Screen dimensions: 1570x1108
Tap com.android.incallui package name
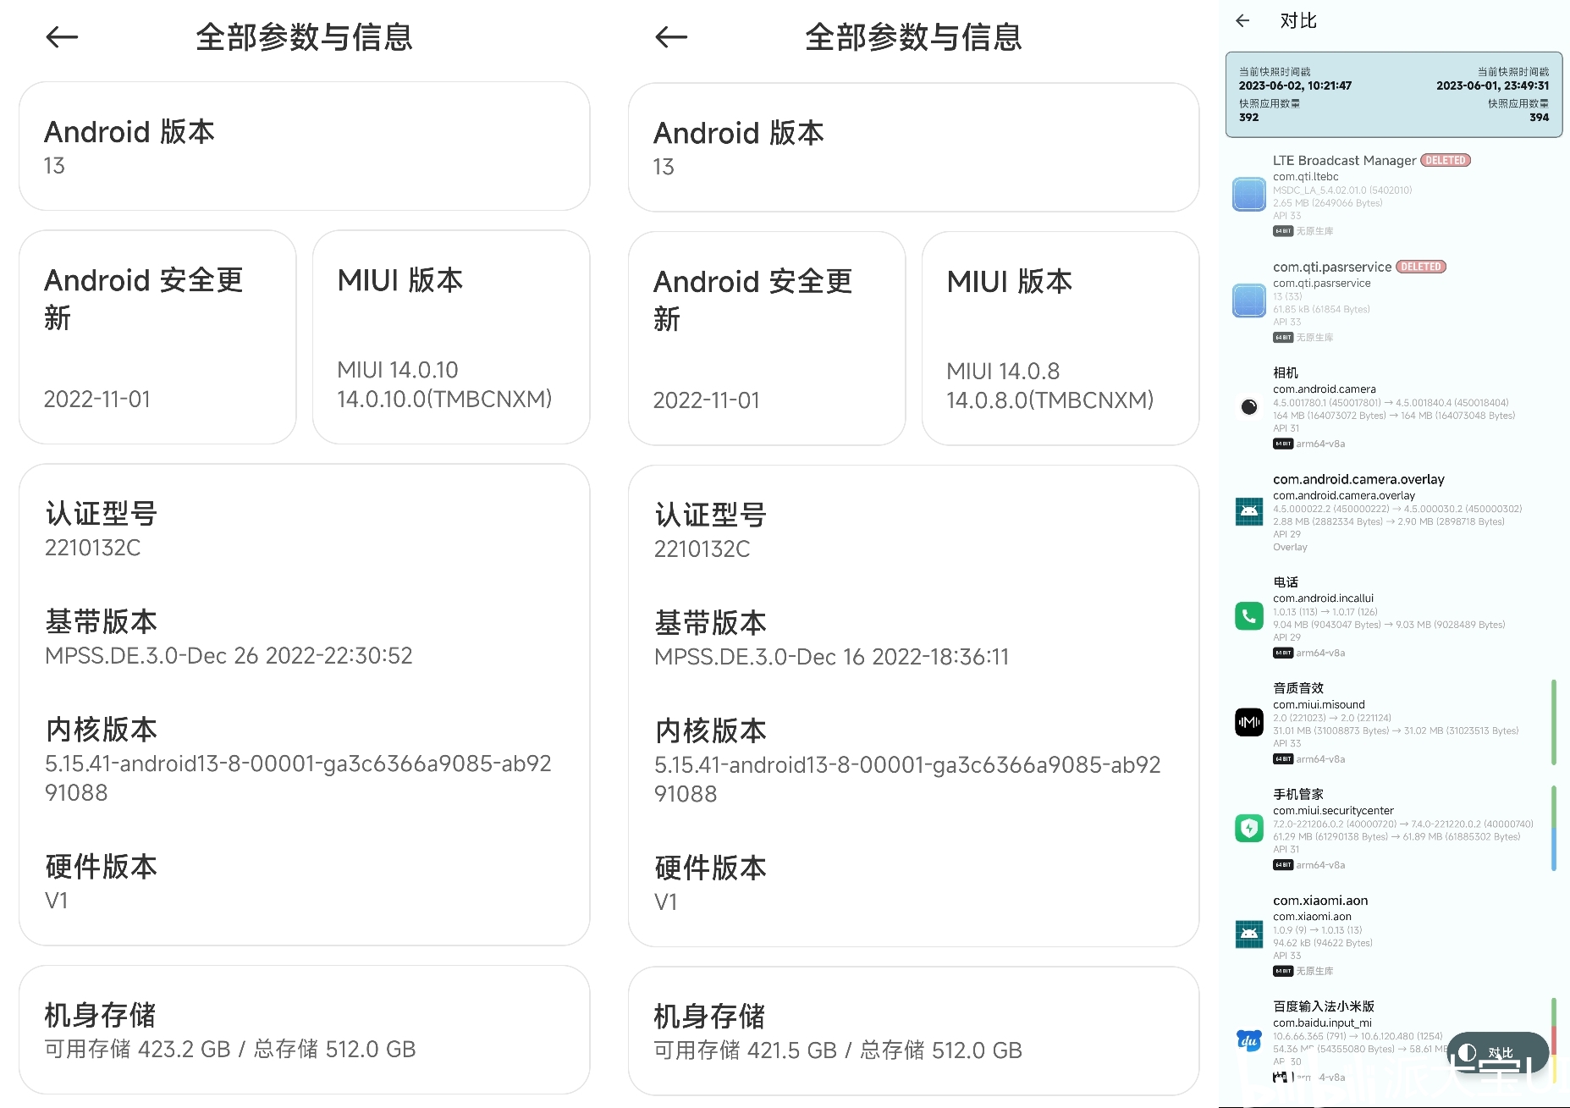[x=1323, y=598]
